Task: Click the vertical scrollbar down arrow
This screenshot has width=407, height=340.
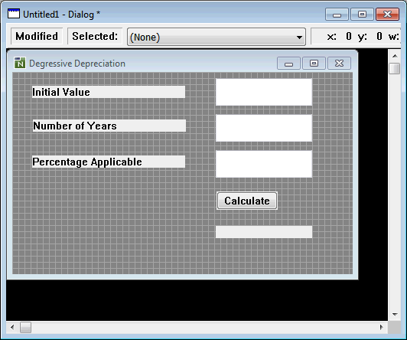Action: click(395, 315)
